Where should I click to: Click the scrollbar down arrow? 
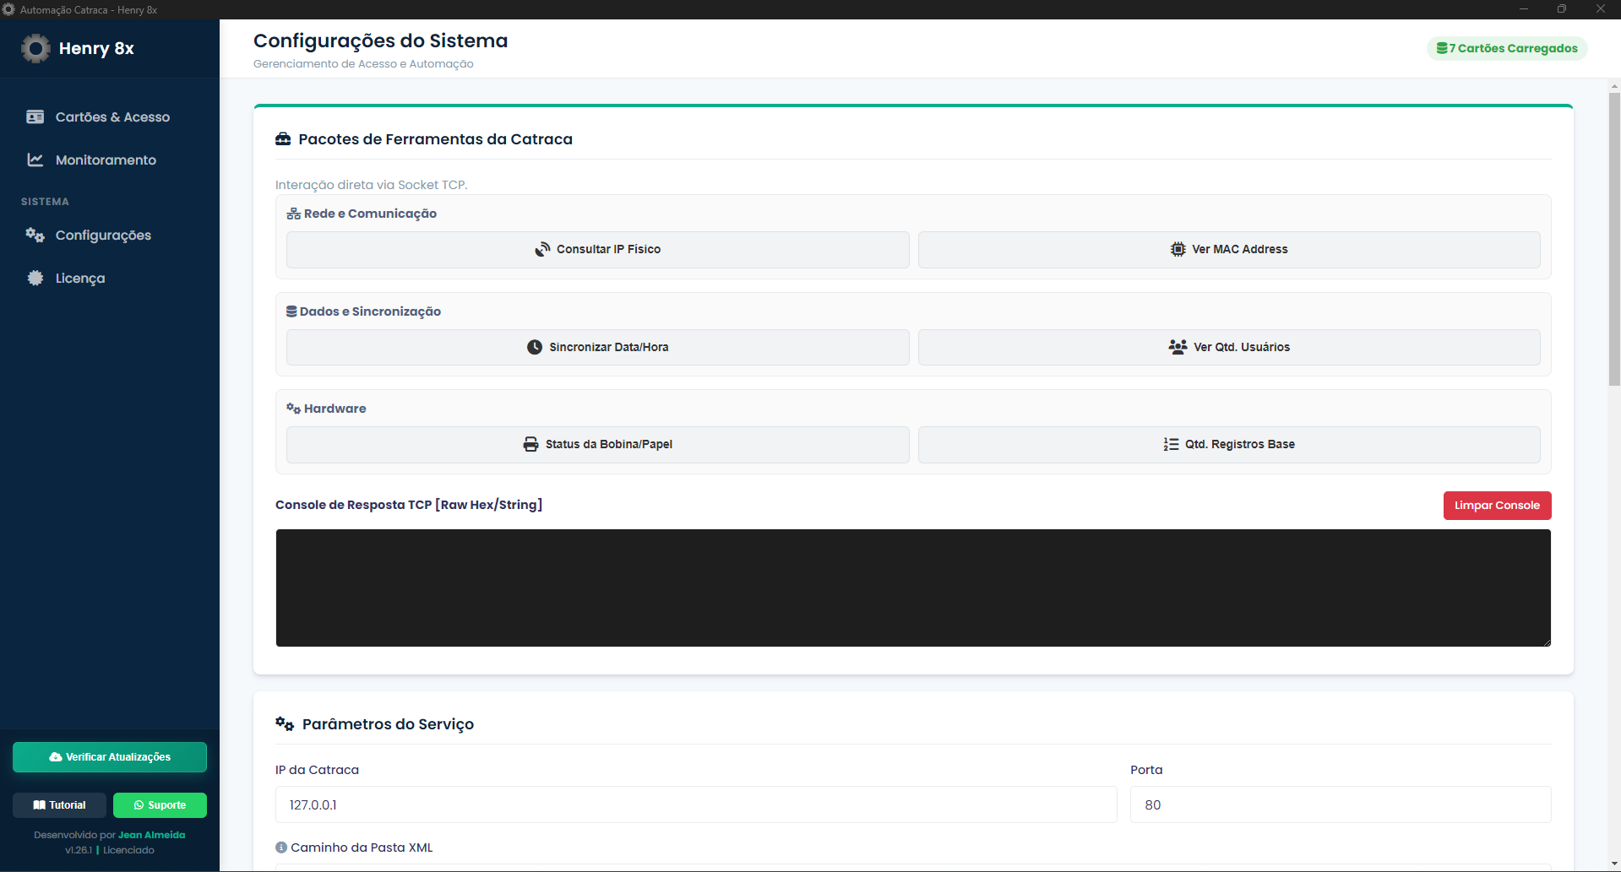pos(1614,864)
